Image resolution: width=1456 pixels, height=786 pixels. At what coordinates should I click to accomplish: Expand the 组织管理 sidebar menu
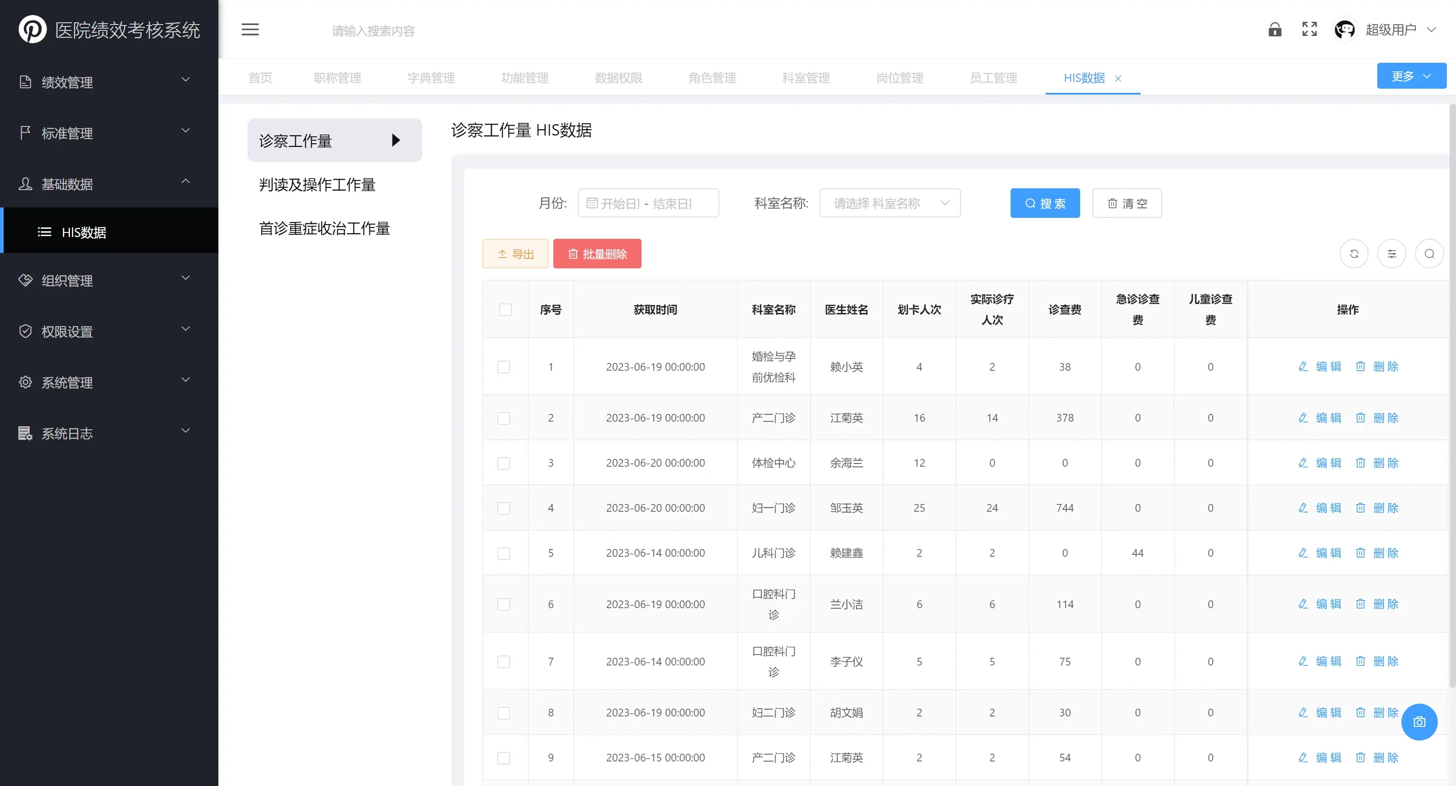[109, 280]
